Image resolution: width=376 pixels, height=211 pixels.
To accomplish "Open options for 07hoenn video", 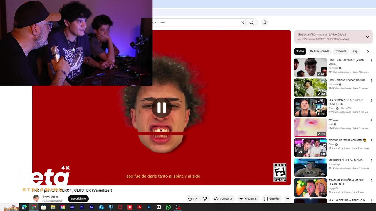I will coord(371,121).
